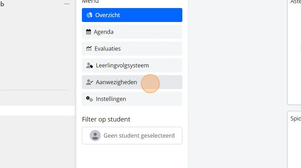The height and width of the screenshot is (168, 301).
Task: Open the Instellingen menu item
Action: coord(132,99)
